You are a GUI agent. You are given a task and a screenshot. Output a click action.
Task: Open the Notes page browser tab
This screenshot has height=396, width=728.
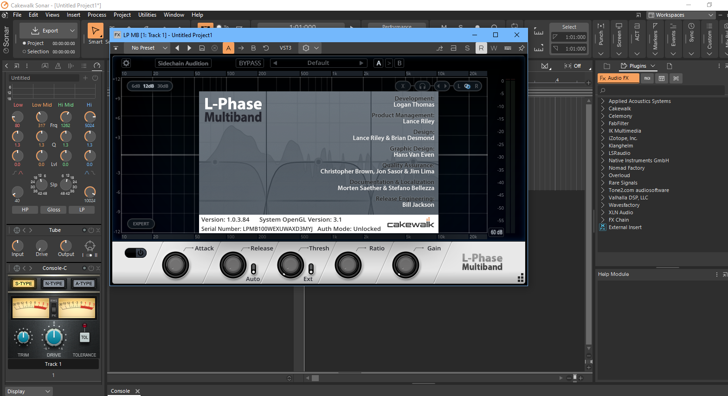[x=669, y=66]
